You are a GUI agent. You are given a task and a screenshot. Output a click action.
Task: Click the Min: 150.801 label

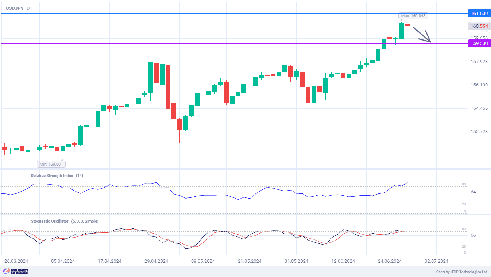51,164
